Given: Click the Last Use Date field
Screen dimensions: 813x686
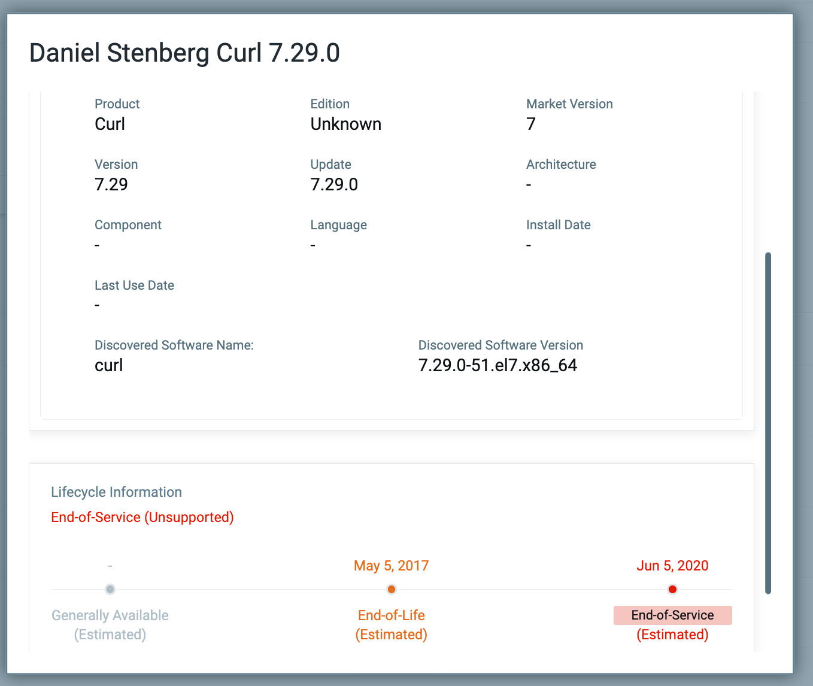Looking at the screenshot, I should pyautogui.click(x=97, y=305).
